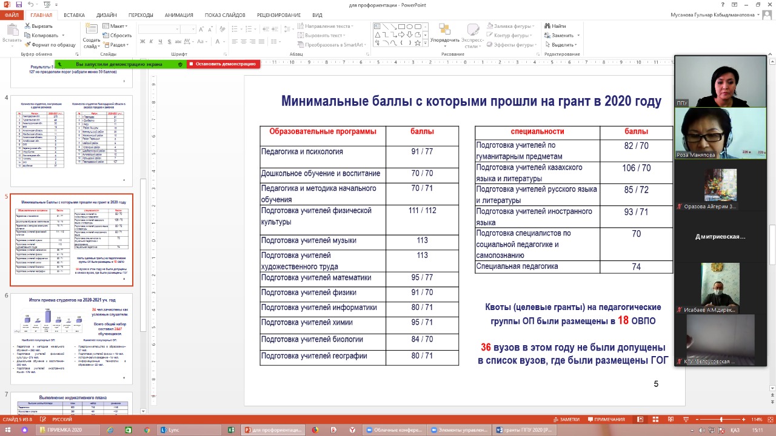Open Shape Fill (Заливка фигуры) dropdown
The image size is (776, 436).
coord(510,26)
